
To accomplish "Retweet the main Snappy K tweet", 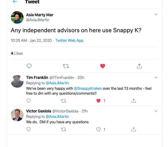I will point(66,66).
